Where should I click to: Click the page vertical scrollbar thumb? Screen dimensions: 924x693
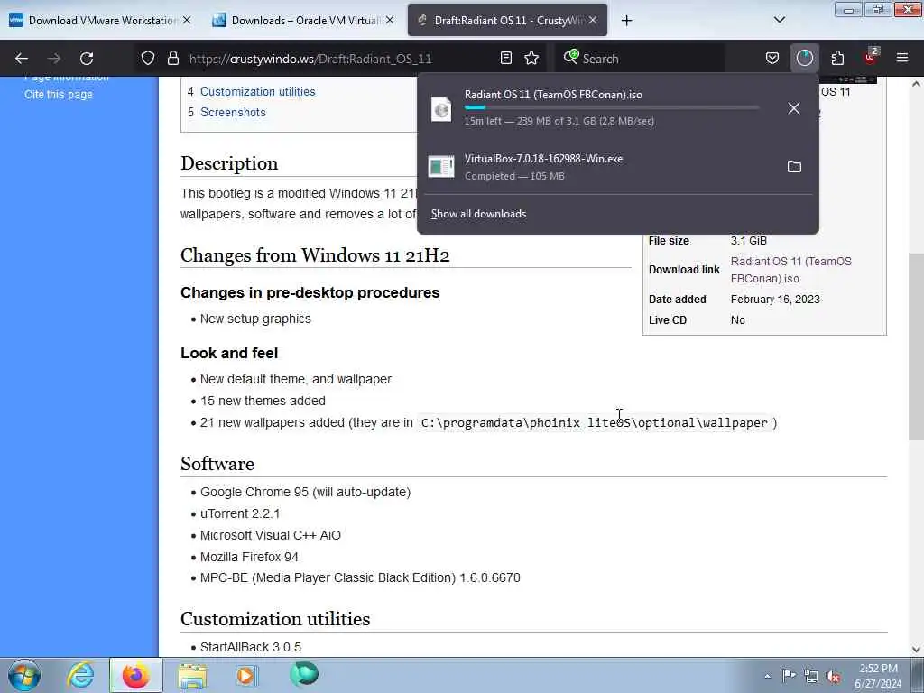coord(916,346)
